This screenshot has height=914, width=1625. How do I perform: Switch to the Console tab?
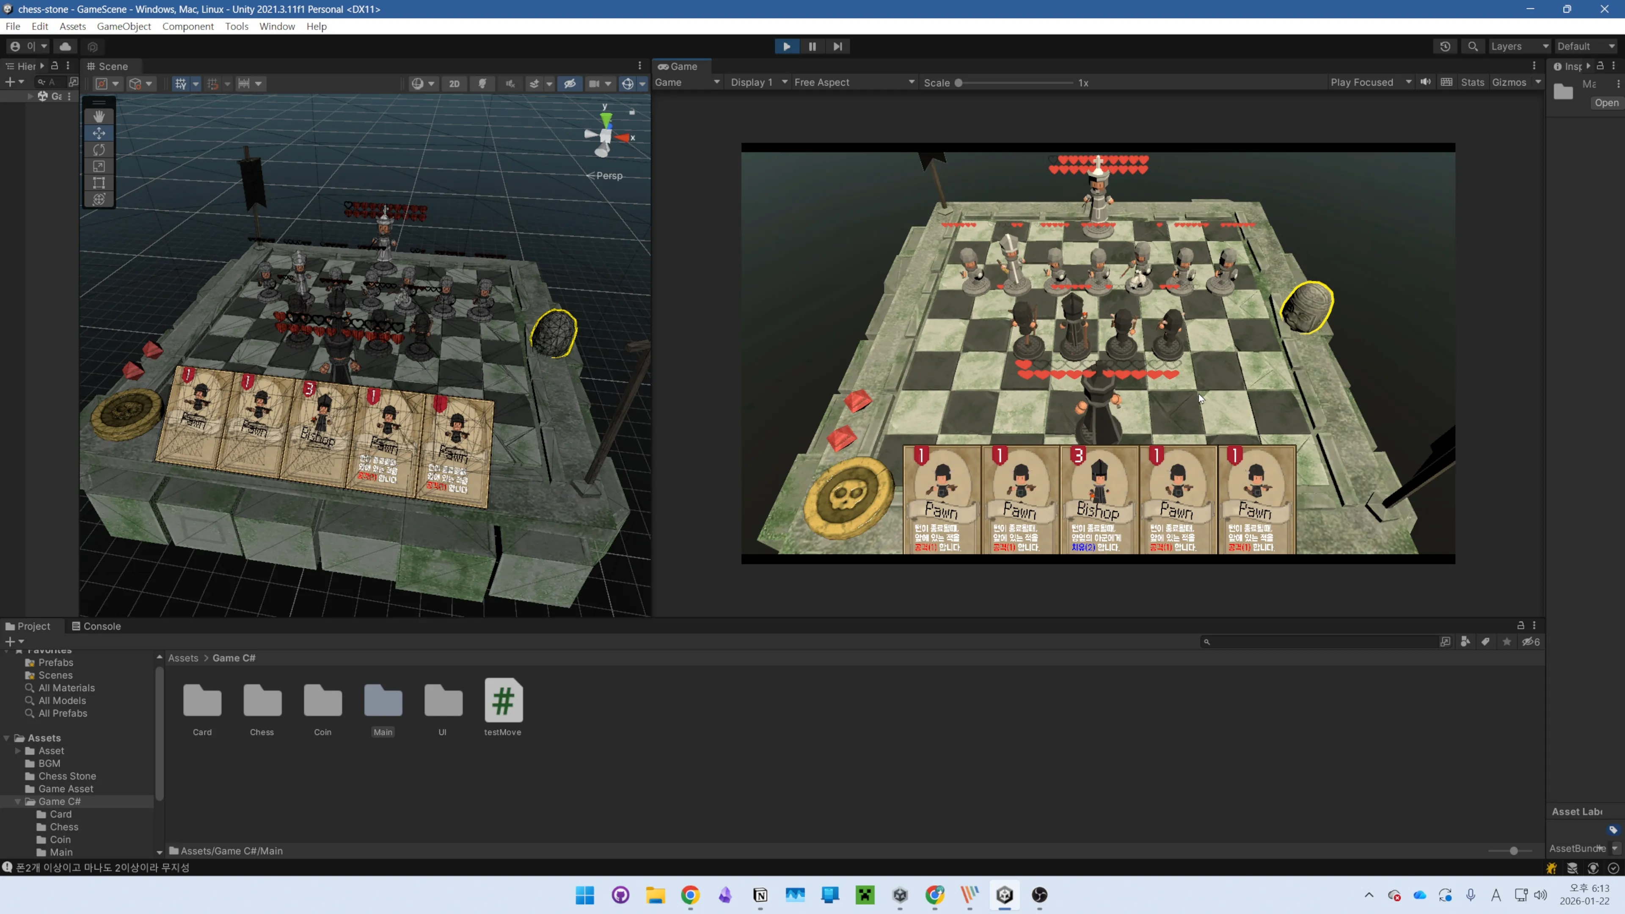(x=96, y=626)
